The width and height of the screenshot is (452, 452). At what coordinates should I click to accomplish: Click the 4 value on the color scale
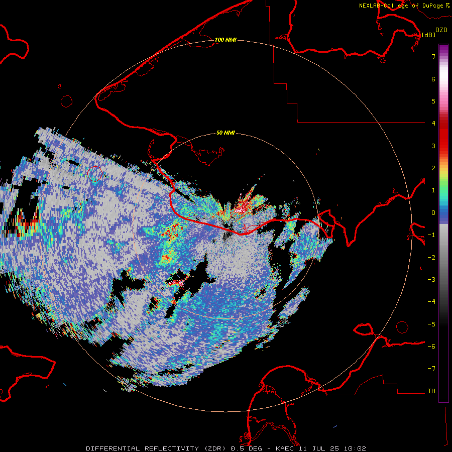coord(433,123)
